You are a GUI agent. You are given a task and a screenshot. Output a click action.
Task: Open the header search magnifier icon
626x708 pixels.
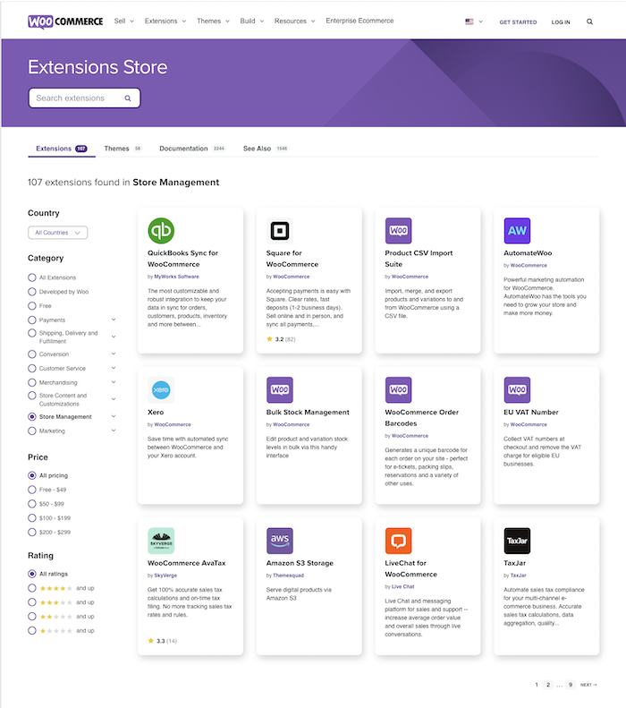point(589,21)
